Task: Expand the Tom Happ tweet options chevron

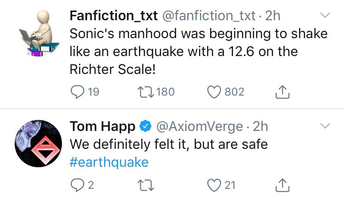Action: coord(325,125)
